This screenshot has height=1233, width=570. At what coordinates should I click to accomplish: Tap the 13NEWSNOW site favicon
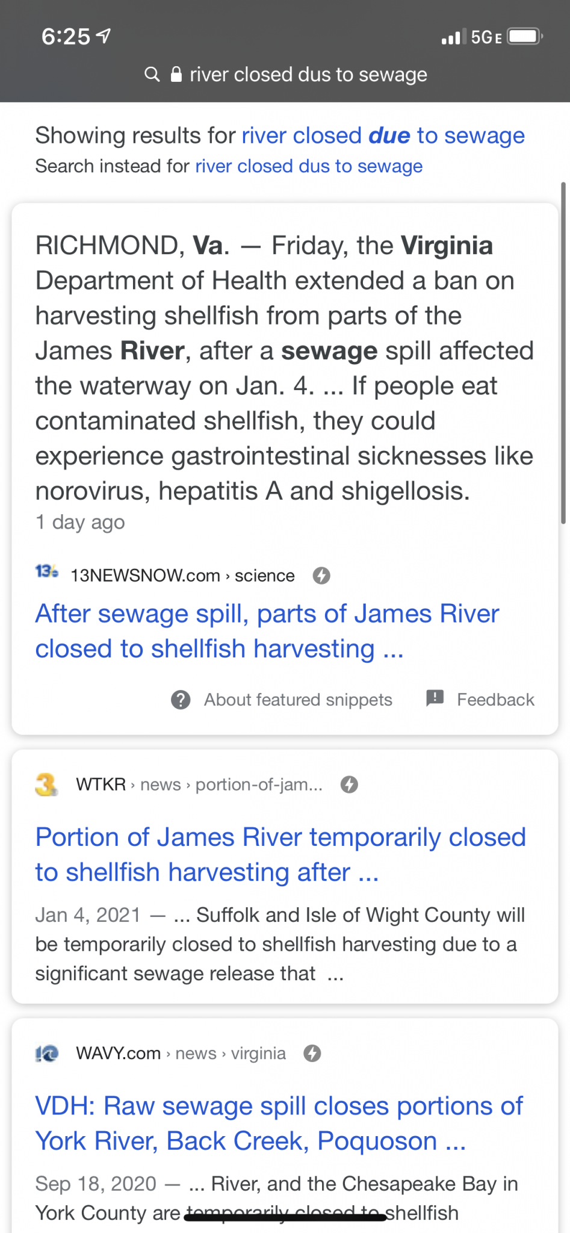47,571
